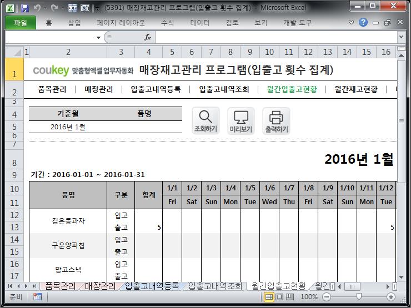Viewport: 411px width, 308px height.
Task: Expand the formula bar
Action: pos(401,37)
